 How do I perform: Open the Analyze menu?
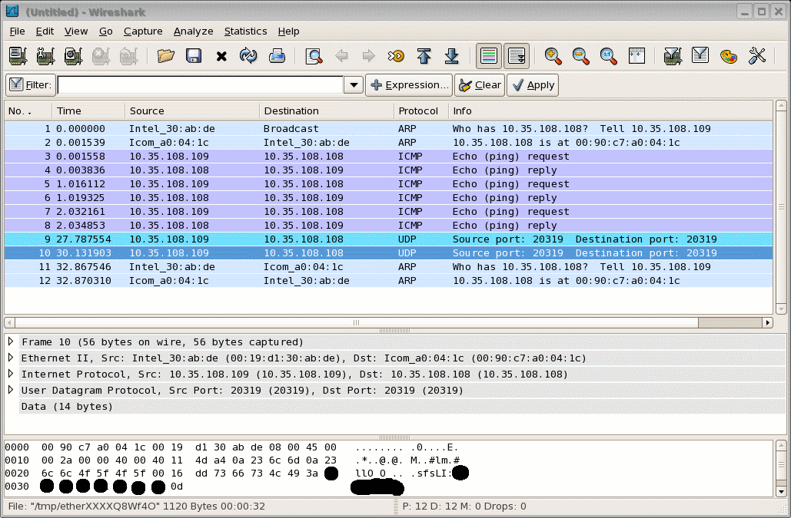pos(193,31)
